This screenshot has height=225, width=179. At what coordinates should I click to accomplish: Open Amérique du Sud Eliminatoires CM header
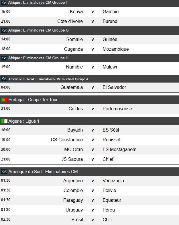coord(43,172)
